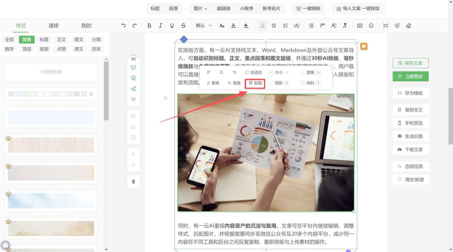
Task: Open the AI assistant in the side toolbar
Action: point(133,59)
